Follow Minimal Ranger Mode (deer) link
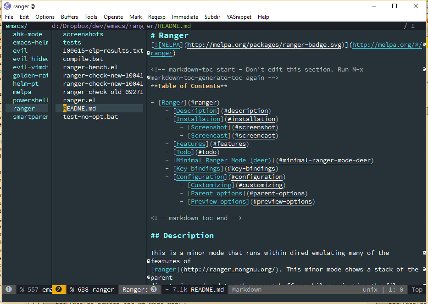This screenshot has height=304, width=428. tap(223, 160)
